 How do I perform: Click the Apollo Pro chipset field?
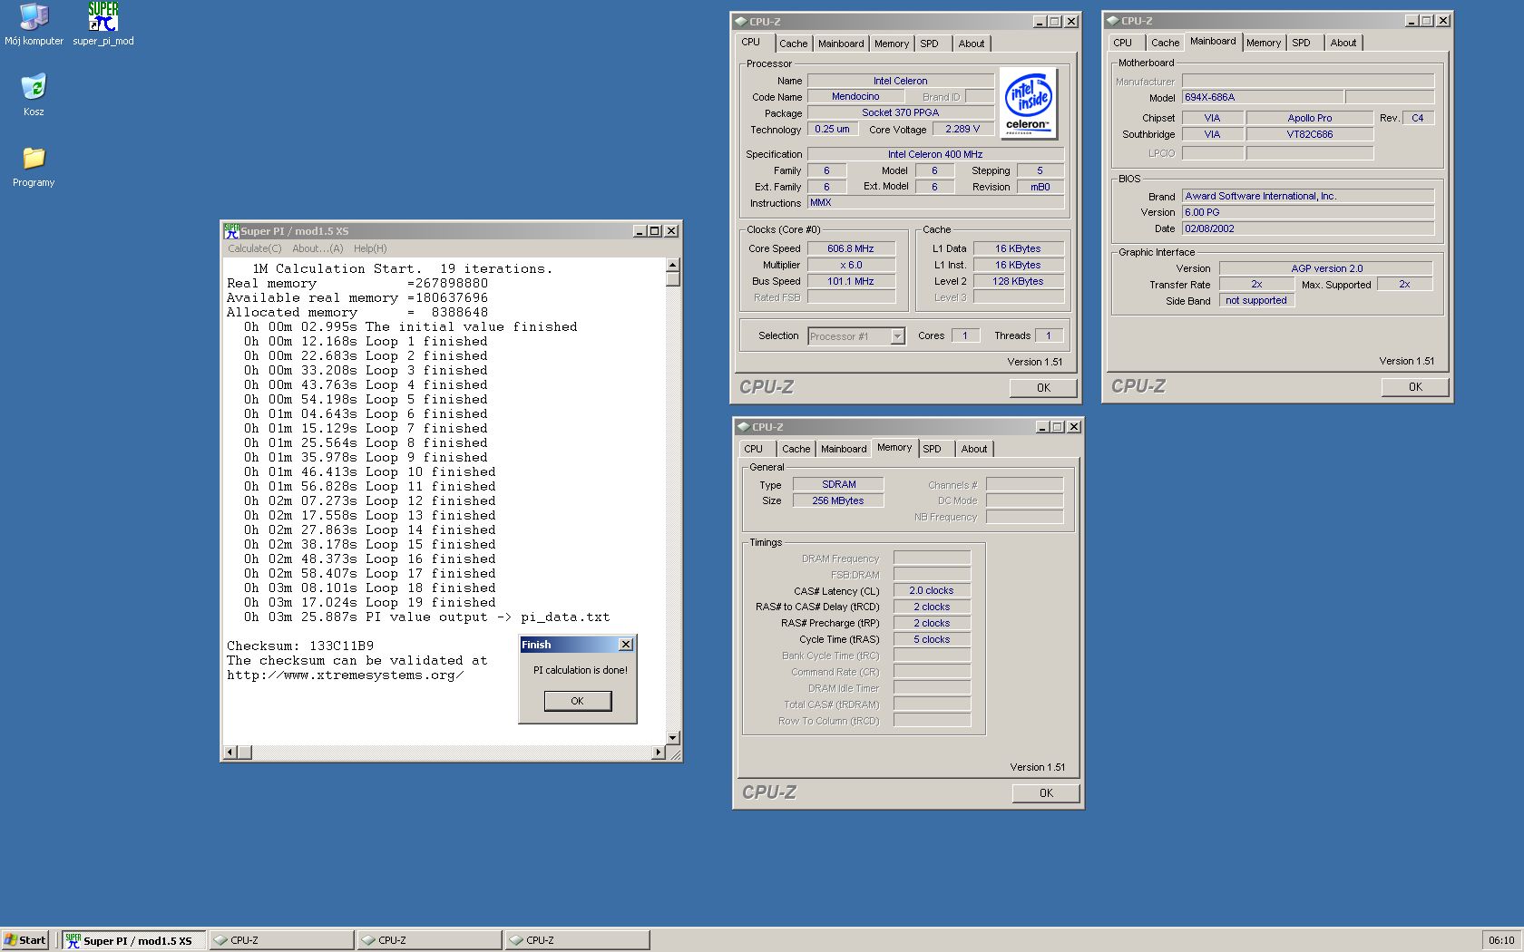point(1310,118)
